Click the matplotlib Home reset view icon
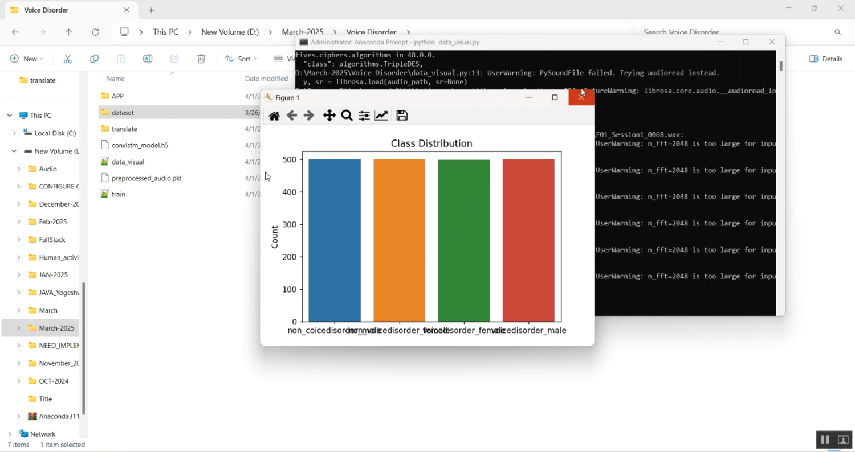The image size is (855, 452). pos(274,116)
